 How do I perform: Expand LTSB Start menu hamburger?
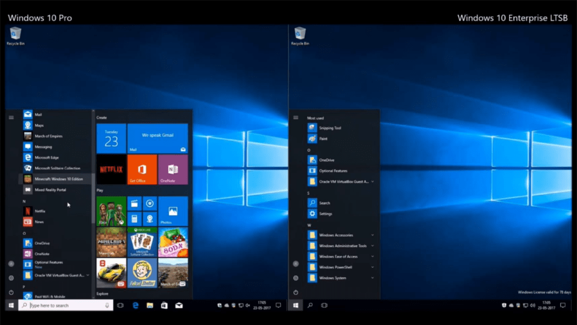click(x=295, y=117)
